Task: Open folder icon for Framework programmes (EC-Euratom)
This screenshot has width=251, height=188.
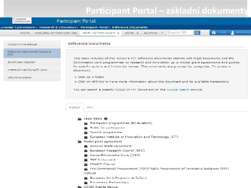Action: tap(86, 123)
